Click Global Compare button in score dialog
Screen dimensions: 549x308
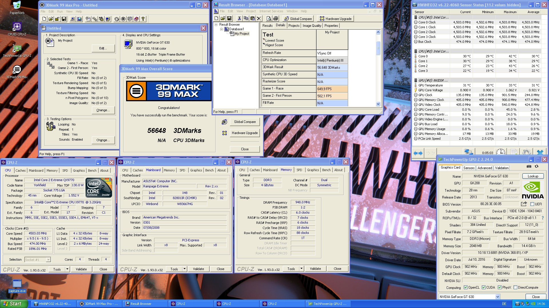pos(245,122)
